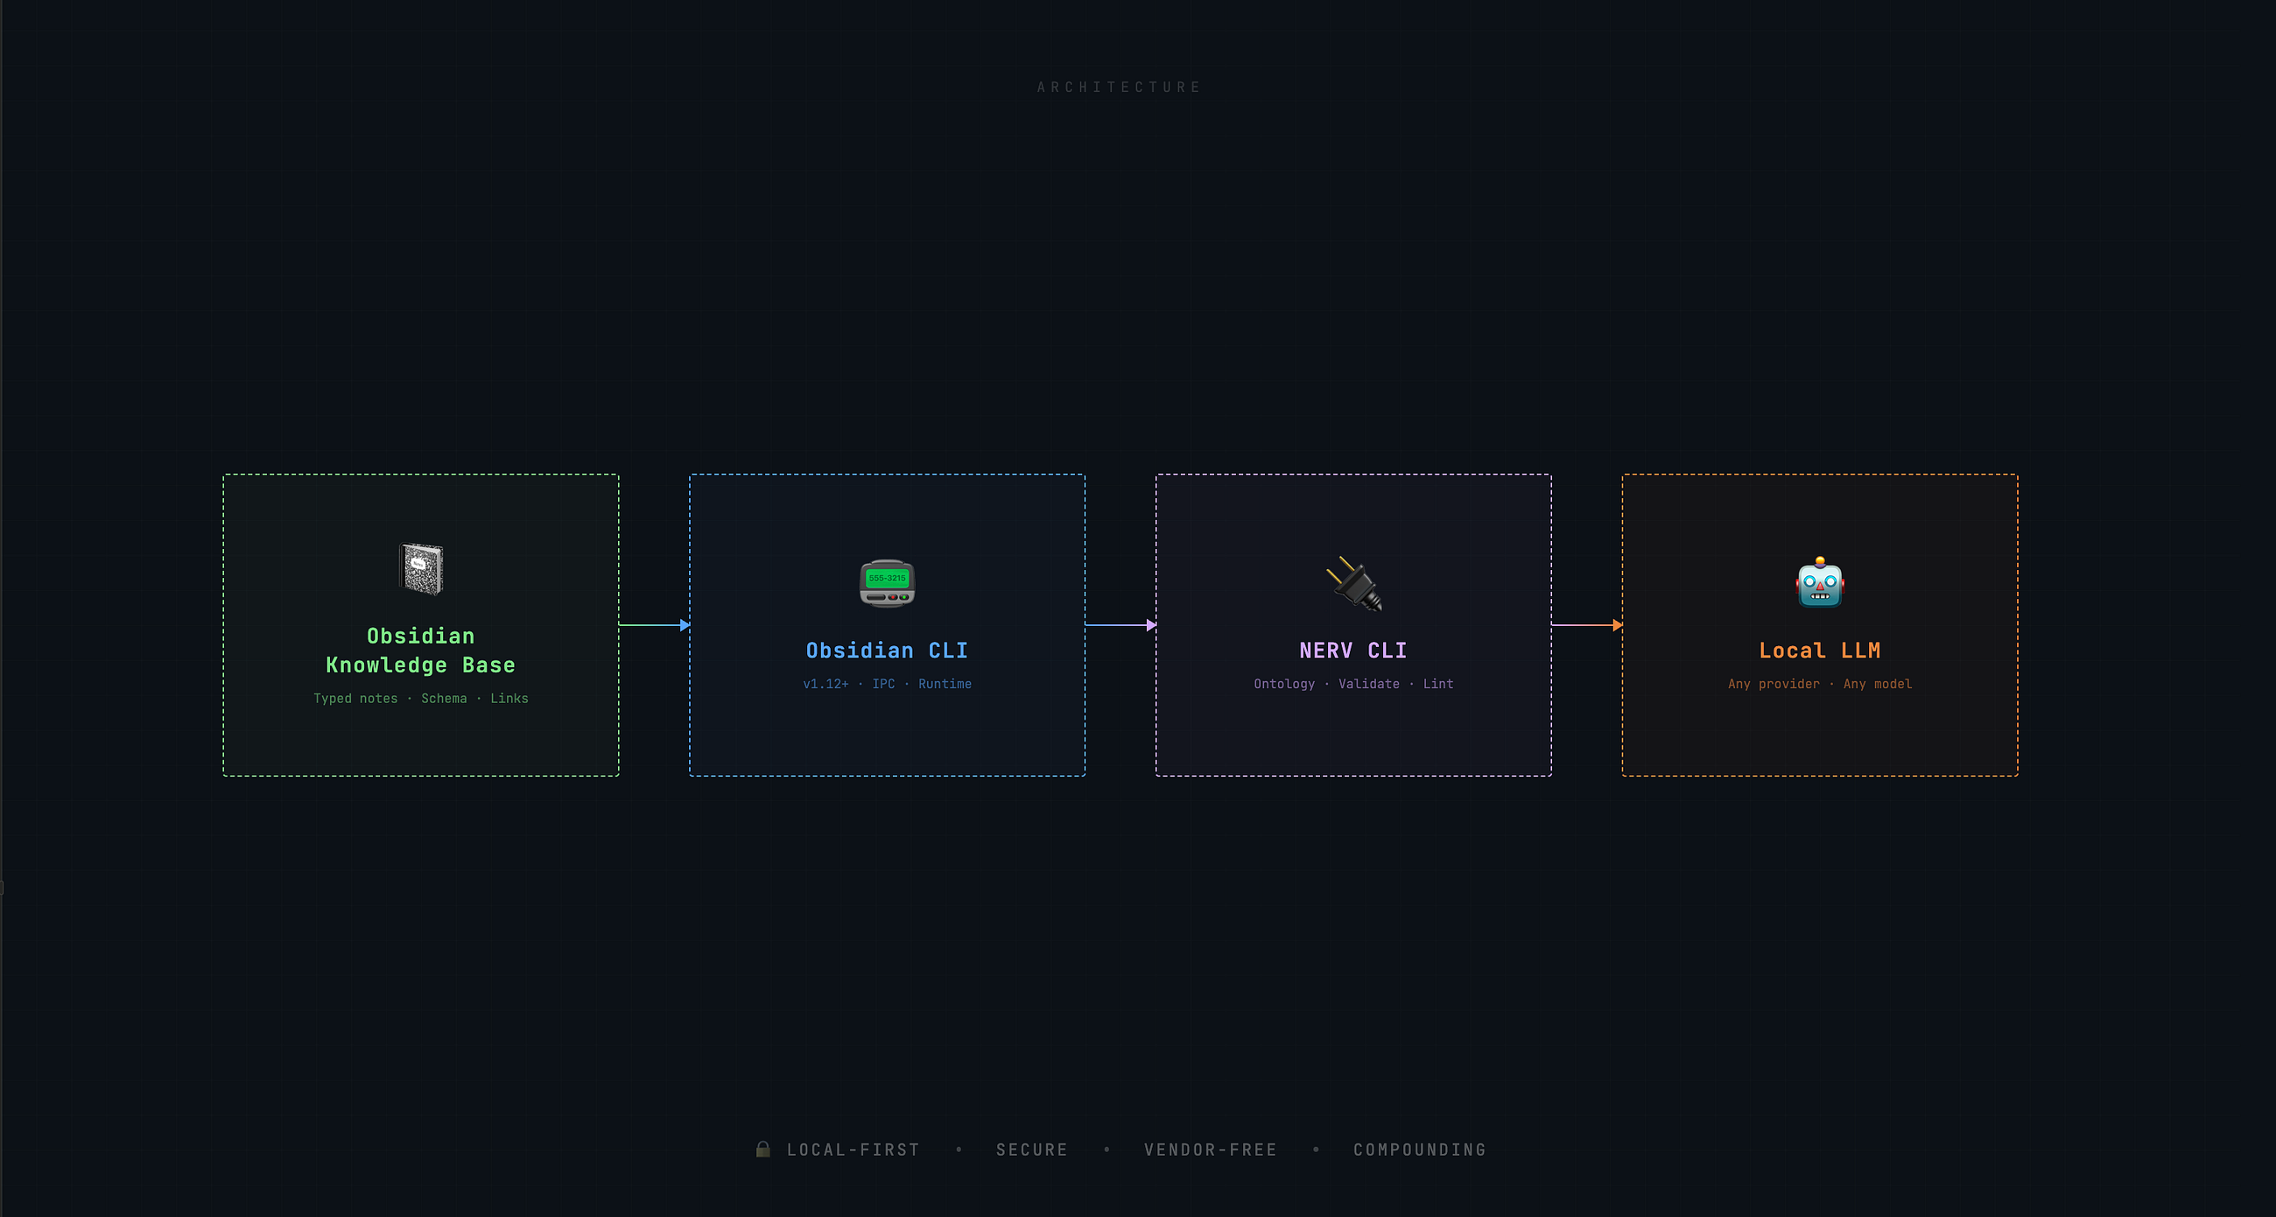Click the COMPOUNDING footer label
Screen dimensions: 2276x1217
point(1420,1150)
